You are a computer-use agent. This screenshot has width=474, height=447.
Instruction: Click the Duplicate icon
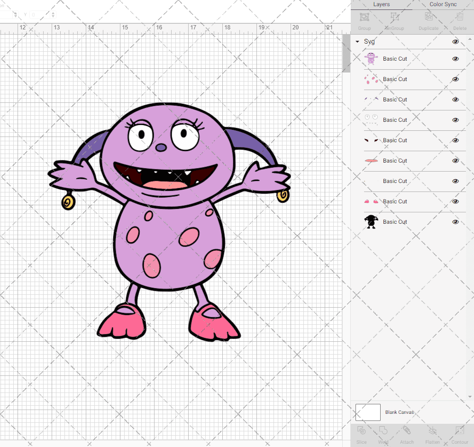(x=428, y=17)
